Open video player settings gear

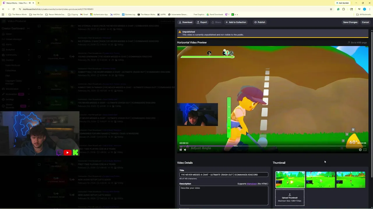pyautogui.click(x=360, y=150)
